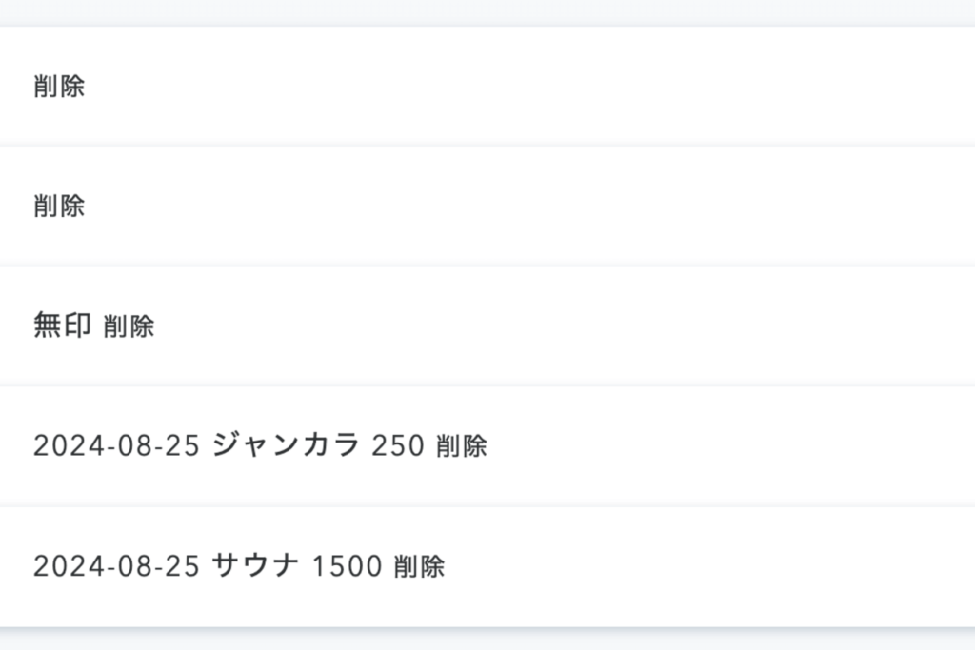Click the date in the ジャンカラ row
This screenshot has width=975, height=650.
116,445
